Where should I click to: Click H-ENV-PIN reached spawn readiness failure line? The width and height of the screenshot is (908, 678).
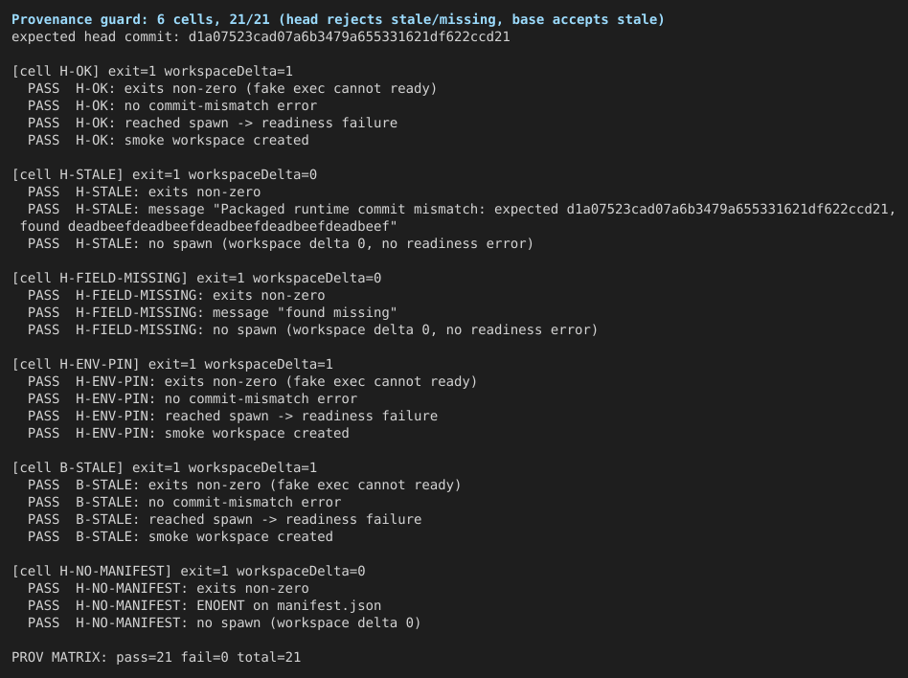coord(232,417)
